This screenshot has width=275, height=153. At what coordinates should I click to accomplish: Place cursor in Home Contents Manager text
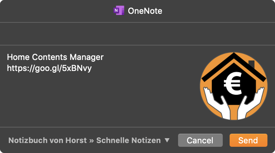click(55, 57)
